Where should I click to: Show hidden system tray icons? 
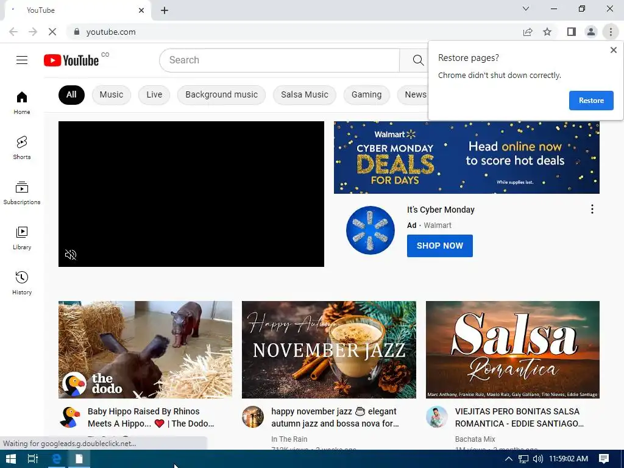(x=509, y=459)
